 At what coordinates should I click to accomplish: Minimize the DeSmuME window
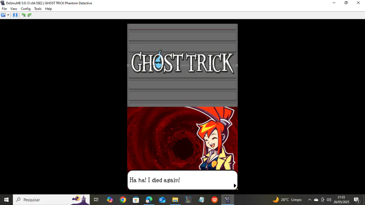click(x=334, y=3)
